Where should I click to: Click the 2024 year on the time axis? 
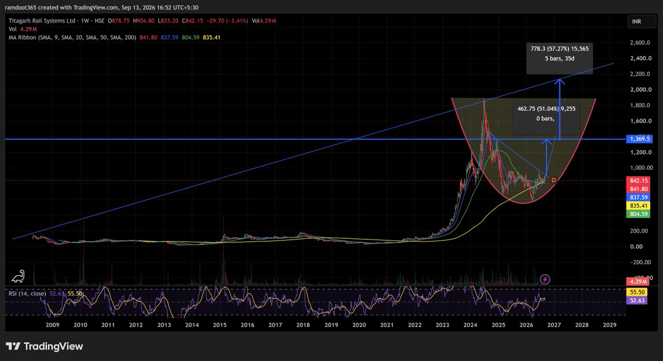[x=470, y=326]
